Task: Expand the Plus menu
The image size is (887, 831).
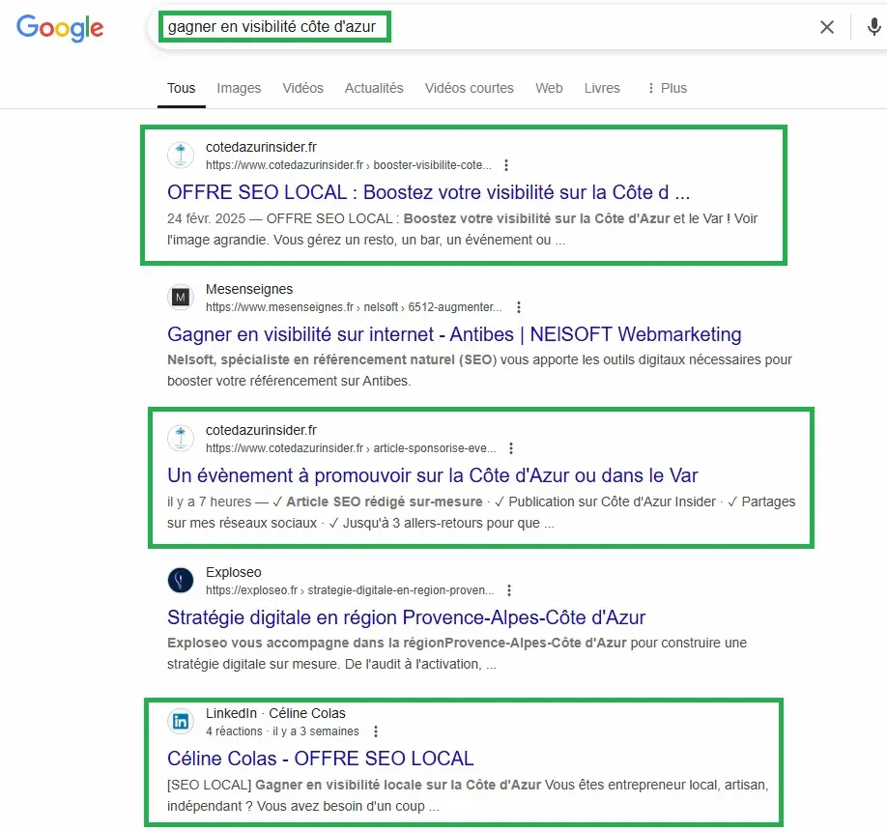Action: 667,88
